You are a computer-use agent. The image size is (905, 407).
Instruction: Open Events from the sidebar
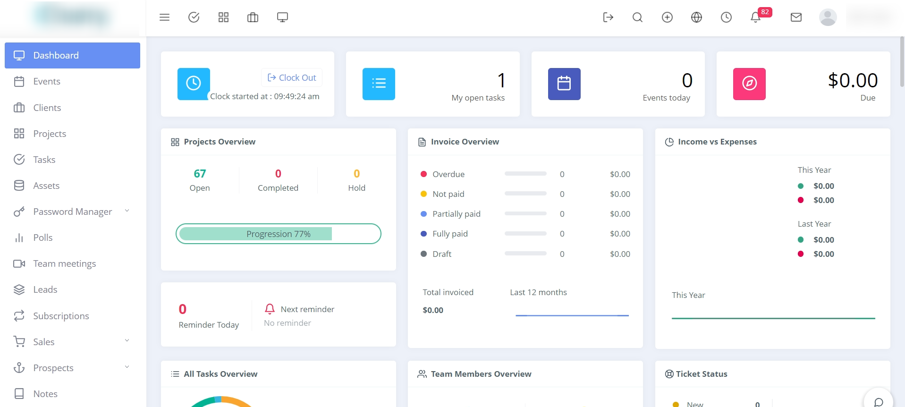pos(47,82)
